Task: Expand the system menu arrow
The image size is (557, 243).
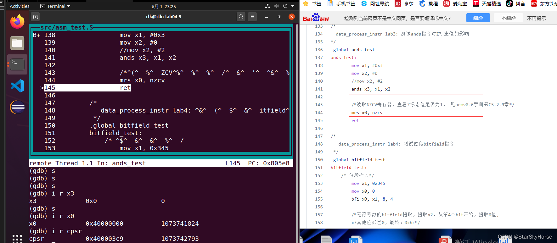Action: click(293, 6)
